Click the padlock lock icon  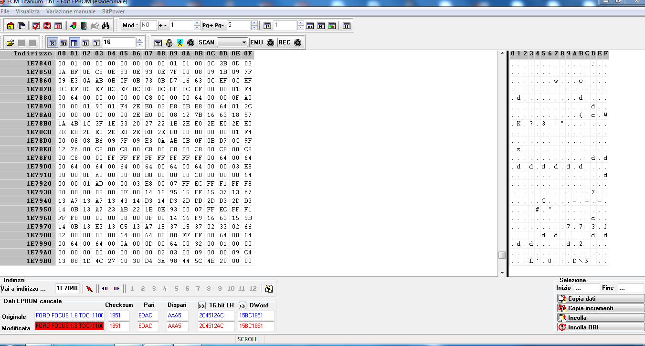[x=169, y=42]
